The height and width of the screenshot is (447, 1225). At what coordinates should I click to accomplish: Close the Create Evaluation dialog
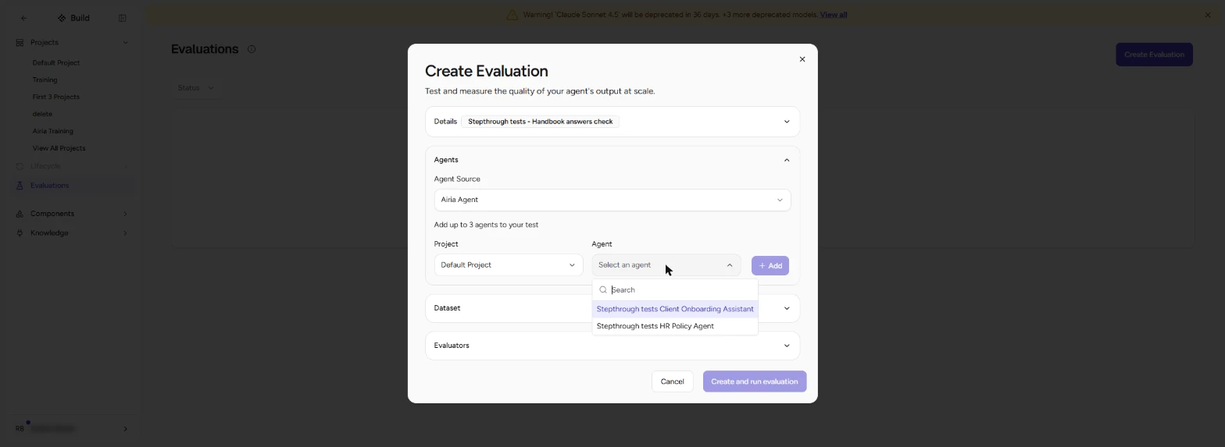click(x=802, y=59)
